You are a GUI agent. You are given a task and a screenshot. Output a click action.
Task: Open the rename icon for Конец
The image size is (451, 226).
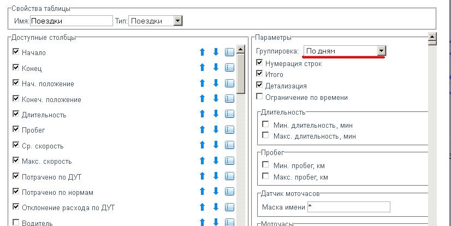point(229,68)
